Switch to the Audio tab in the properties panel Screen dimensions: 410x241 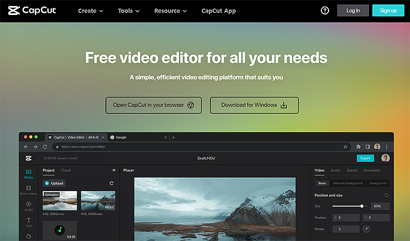click(335, 170)
